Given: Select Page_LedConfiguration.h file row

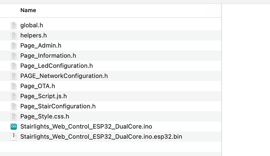Looking at the screenshot, I should coord(56,66).
